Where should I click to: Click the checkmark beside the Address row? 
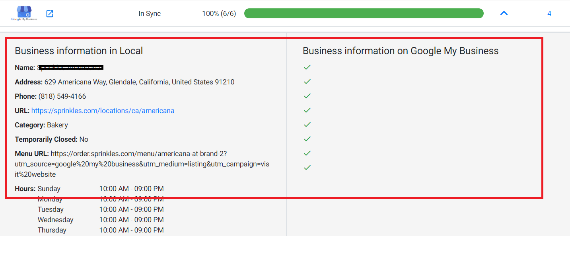coord(307,82)
